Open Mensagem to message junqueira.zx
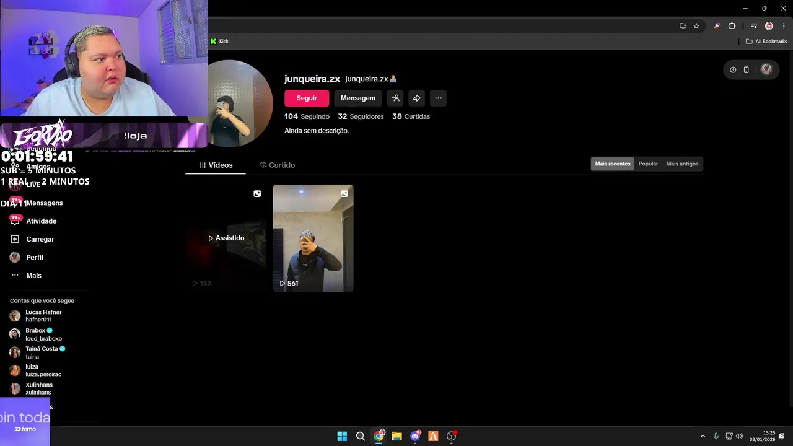 pos(358,98)
